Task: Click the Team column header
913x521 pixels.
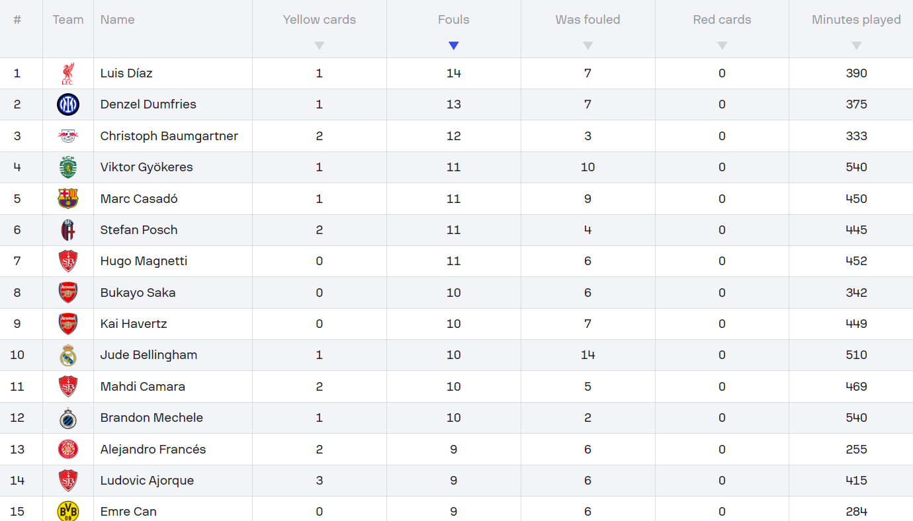Action: [67, 20]
